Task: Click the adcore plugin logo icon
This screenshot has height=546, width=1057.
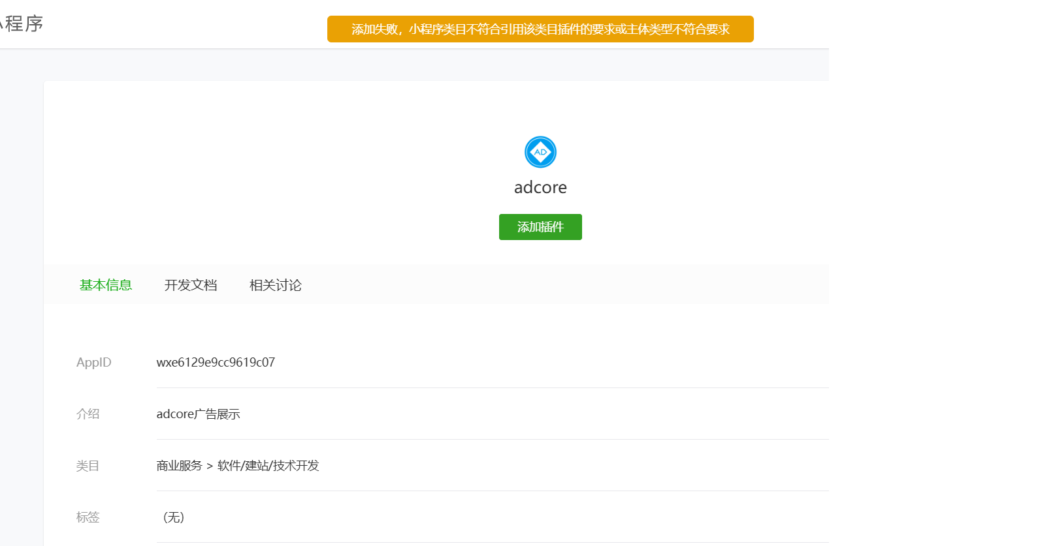Action: tap(540, 152)
